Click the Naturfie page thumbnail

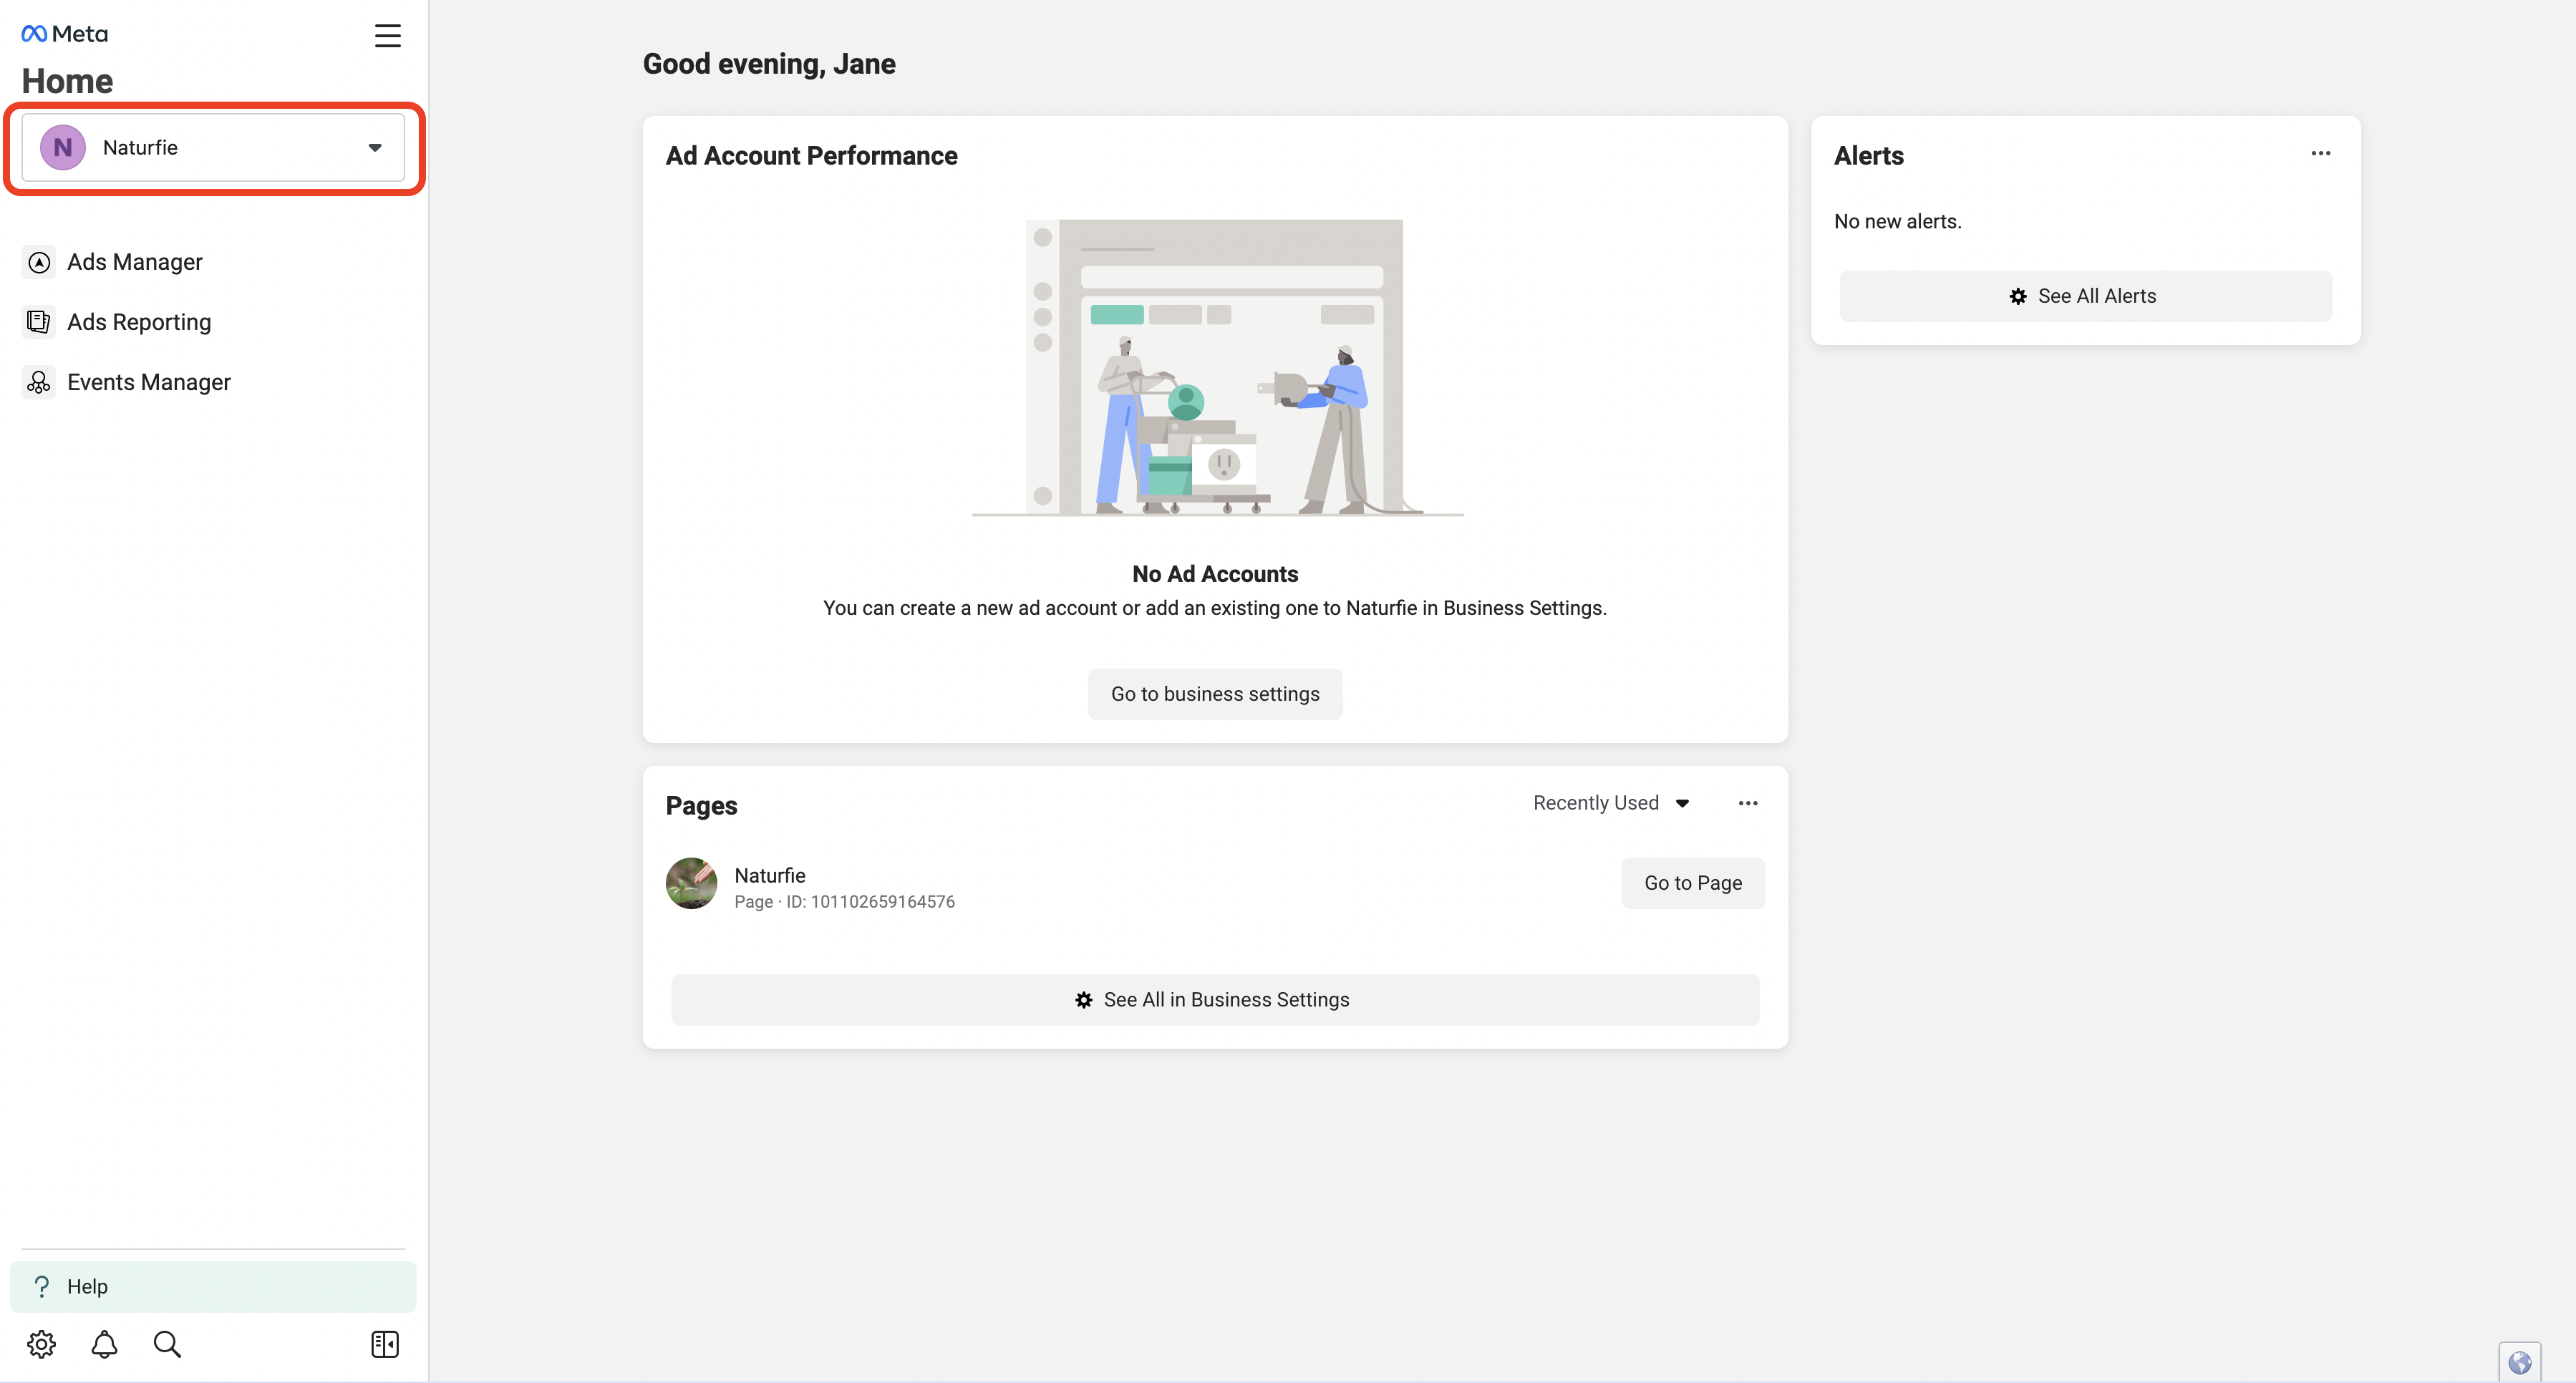pos(691,883)
